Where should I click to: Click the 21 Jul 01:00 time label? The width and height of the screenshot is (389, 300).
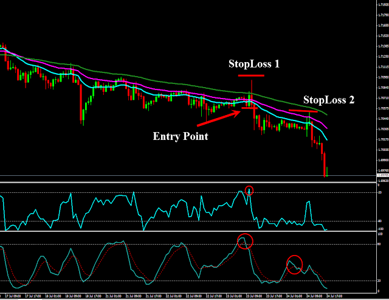point(114,296)
